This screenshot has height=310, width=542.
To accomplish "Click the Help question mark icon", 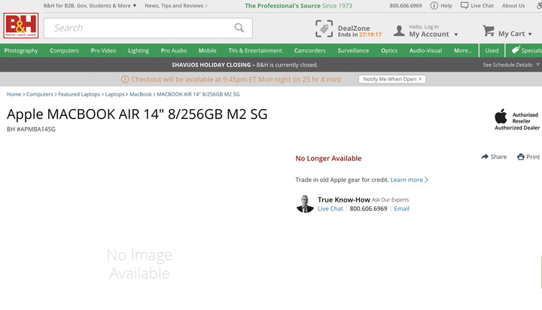I will pos(434,5).
